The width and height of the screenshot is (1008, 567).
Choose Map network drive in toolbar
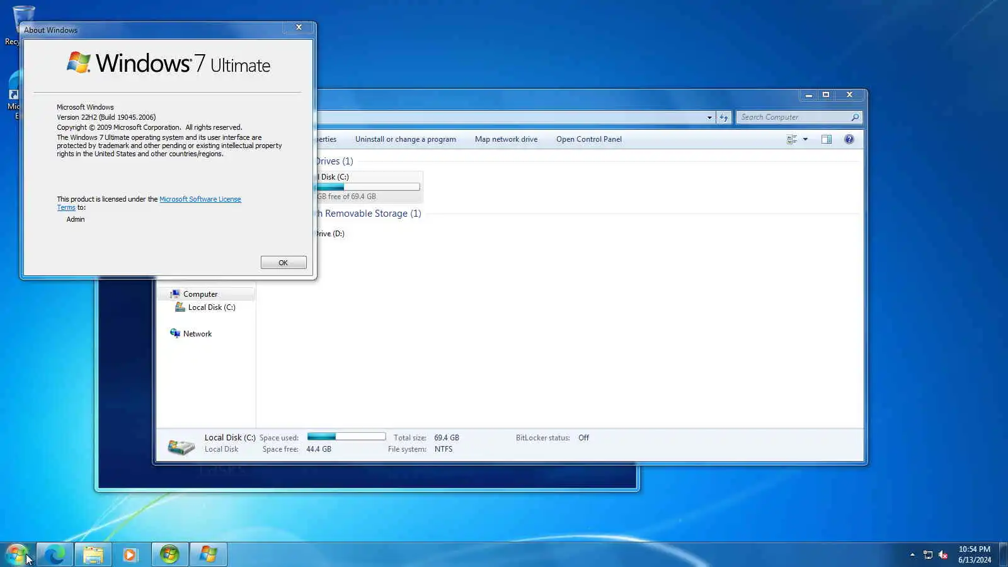click(506, 139)
